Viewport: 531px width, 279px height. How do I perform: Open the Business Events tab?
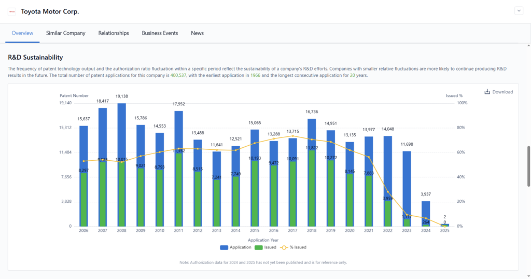(x=160, y=33)
